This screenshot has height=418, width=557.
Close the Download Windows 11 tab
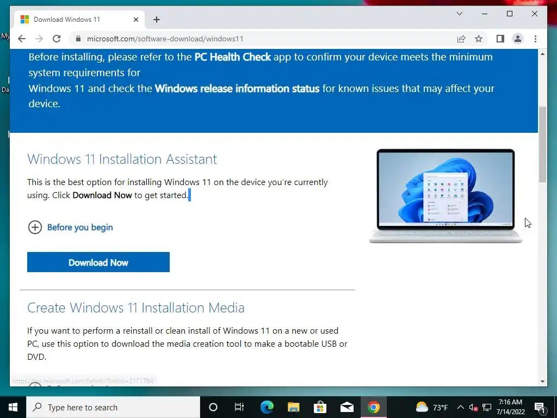click(x=135, y=20)
